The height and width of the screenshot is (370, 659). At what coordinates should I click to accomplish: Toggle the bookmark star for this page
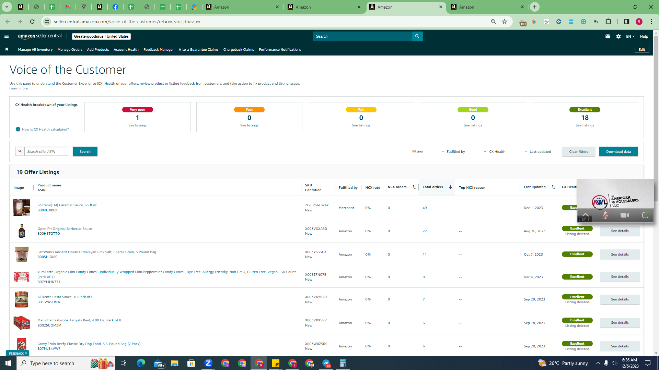tap(505, 22)
